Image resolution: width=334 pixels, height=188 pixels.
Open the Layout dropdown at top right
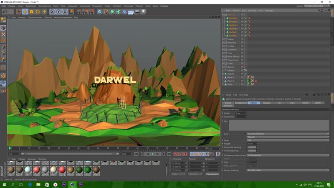pos(317,6)
